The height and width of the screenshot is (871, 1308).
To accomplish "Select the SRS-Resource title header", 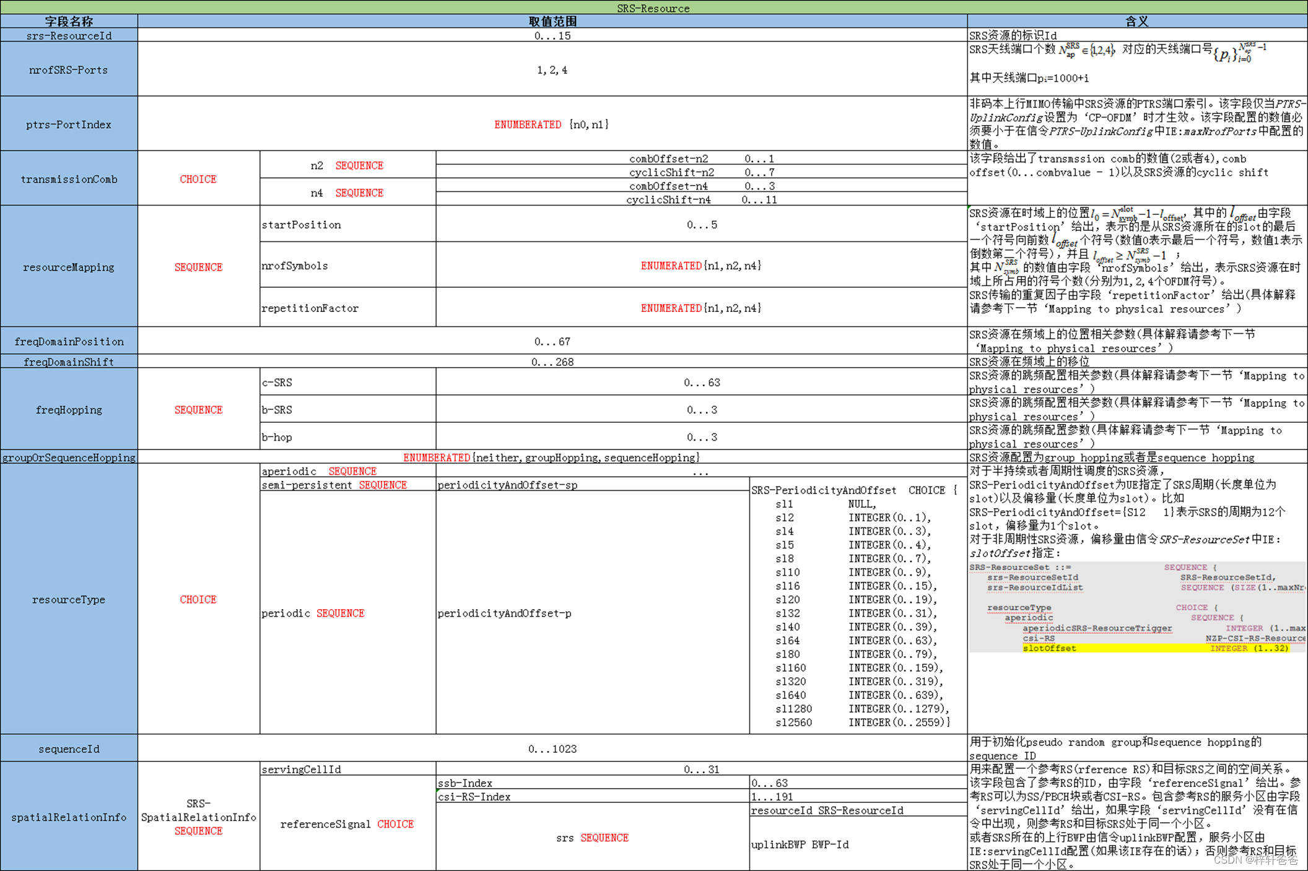I will pyautogui.click(x=653, y=8).
